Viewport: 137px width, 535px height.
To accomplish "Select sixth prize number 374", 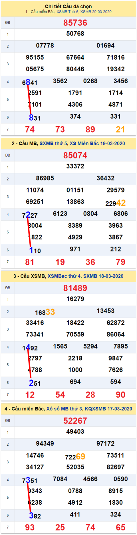I will (x=75, y=116).
